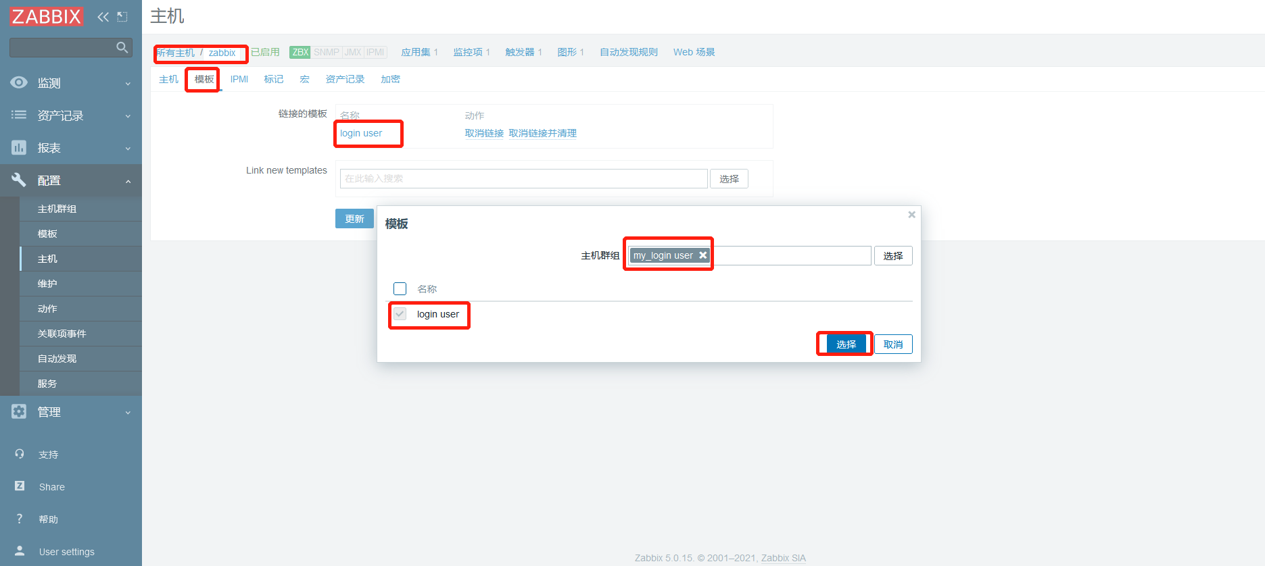Confirm with the blue 选择 button
The image size is (1265, 566).
(846, 344)
